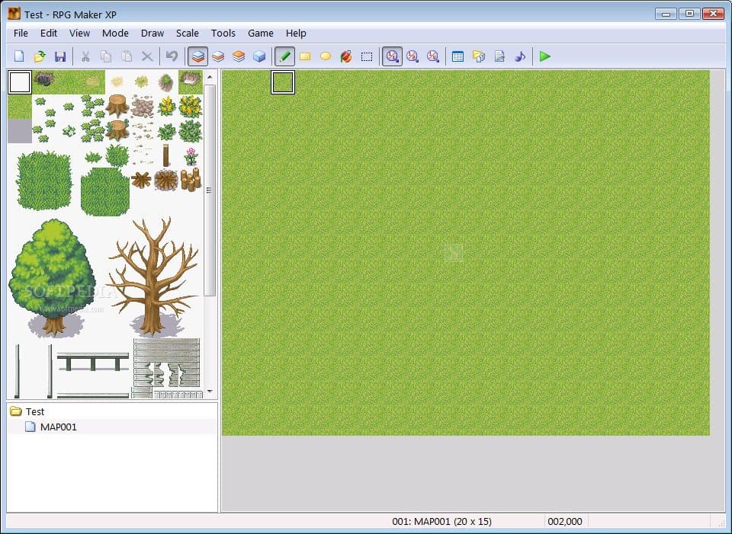The width and height of the screenshot is (732, 534).
Task: Select MAP001 in the map tree
Action: coord(59,427)
